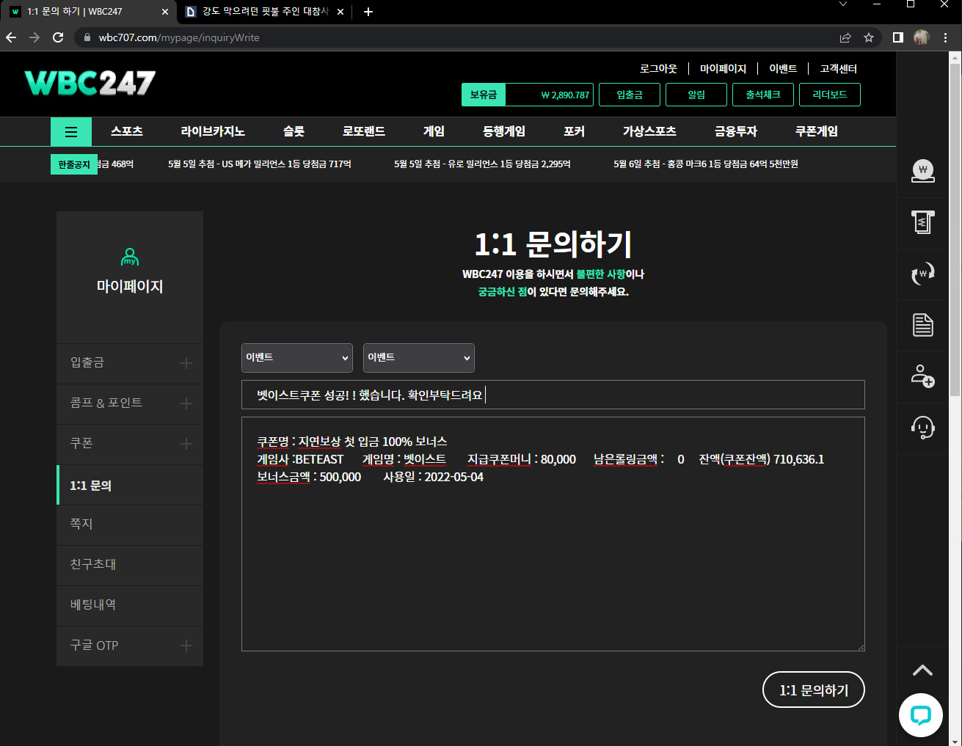Go to 스포츠 in navigation bar
This screenshot has height=746, width=962.
click(127, 131)
